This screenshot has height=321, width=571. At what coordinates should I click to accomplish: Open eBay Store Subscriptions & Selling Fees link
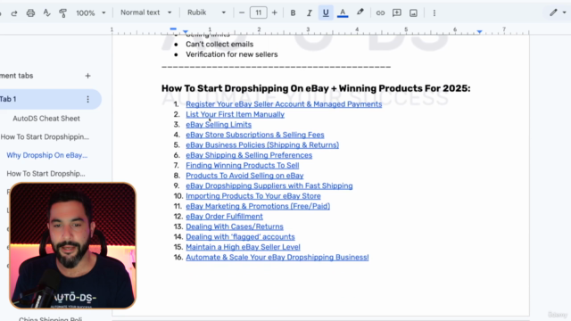255,135
